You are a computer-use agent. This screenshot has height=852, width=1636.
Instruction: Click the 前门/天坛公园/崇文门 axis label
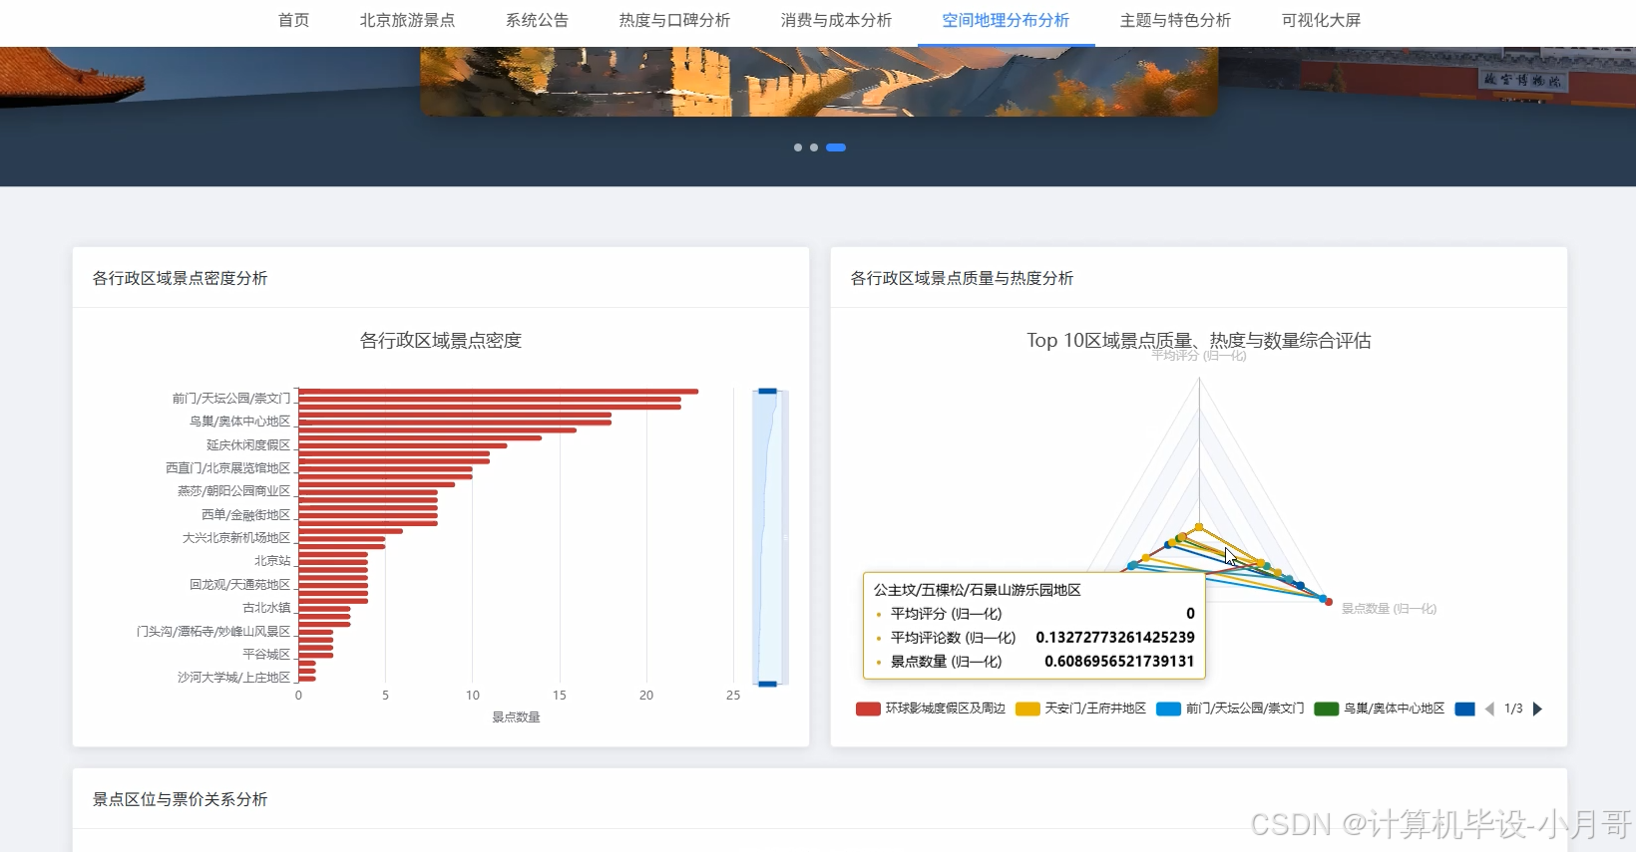[x=231, y=398]
